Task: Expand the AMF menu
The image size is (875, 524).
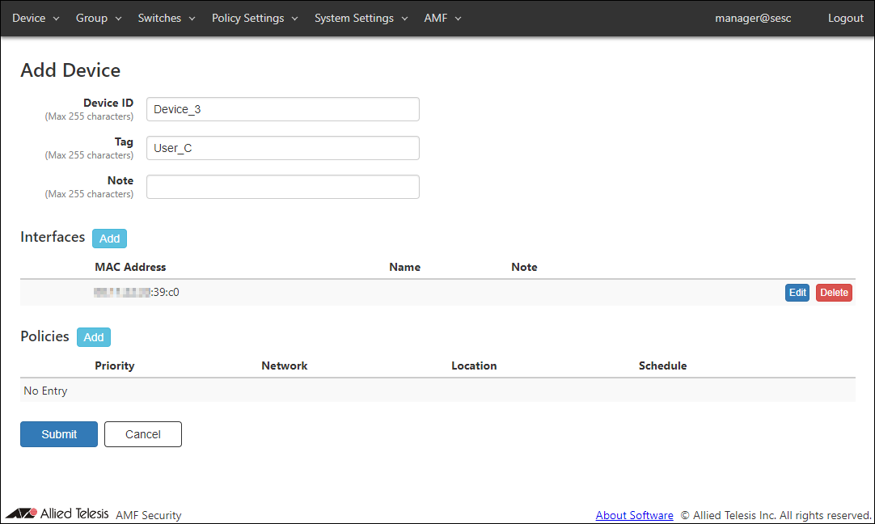Action: point(442,18)
